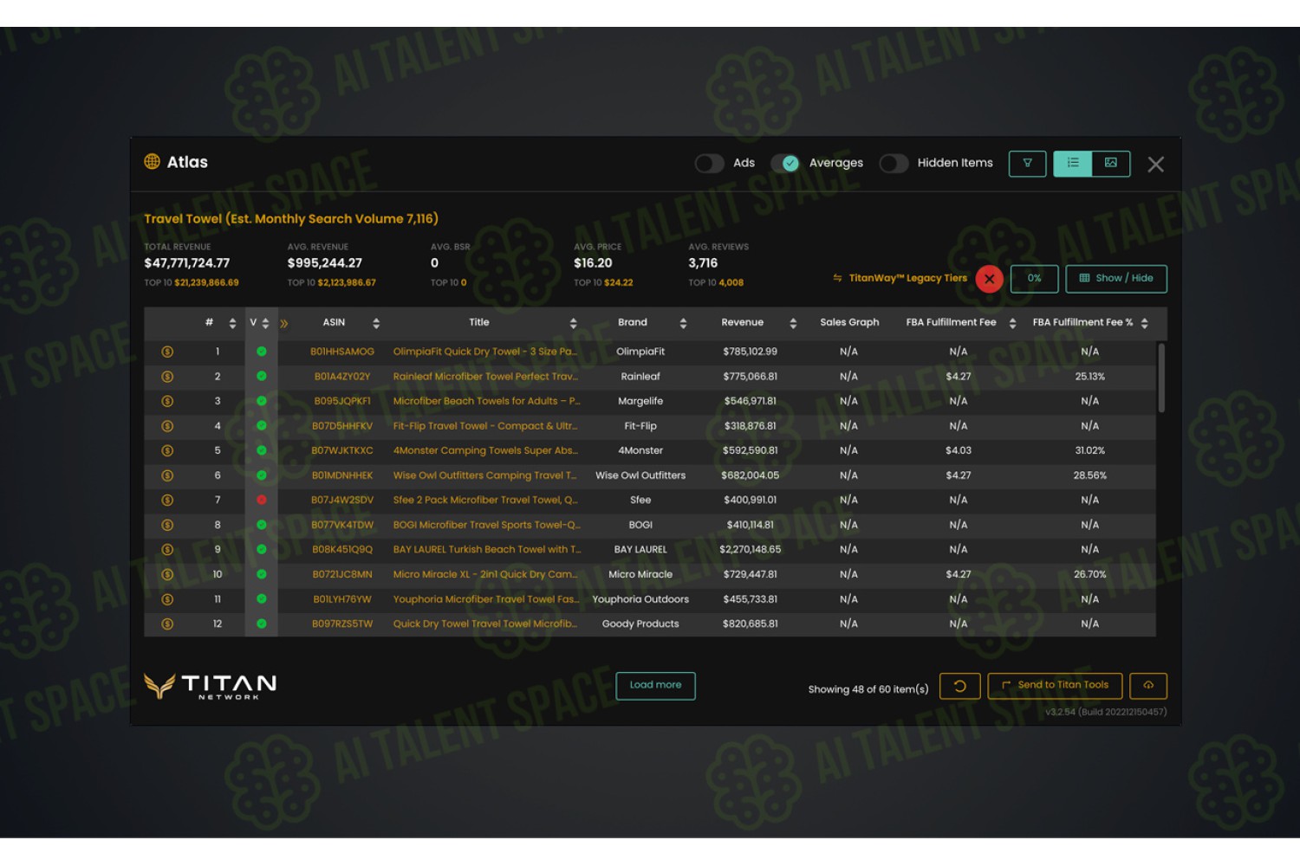Open the filter funnel button
The image size is (1300, 866).
(x=1027, y=163)
